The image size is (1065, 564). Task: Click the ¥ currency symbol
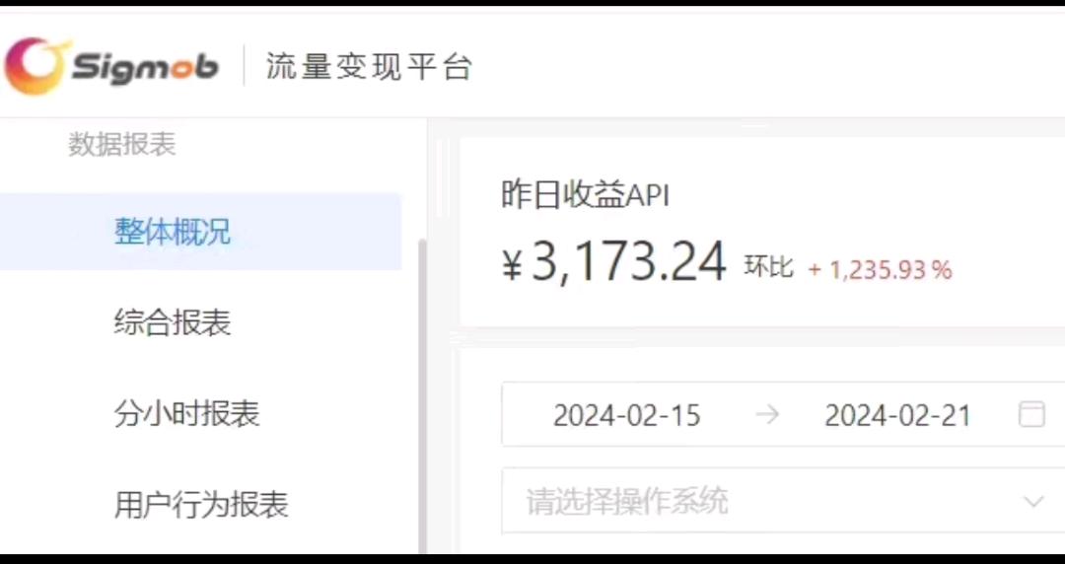512,265
